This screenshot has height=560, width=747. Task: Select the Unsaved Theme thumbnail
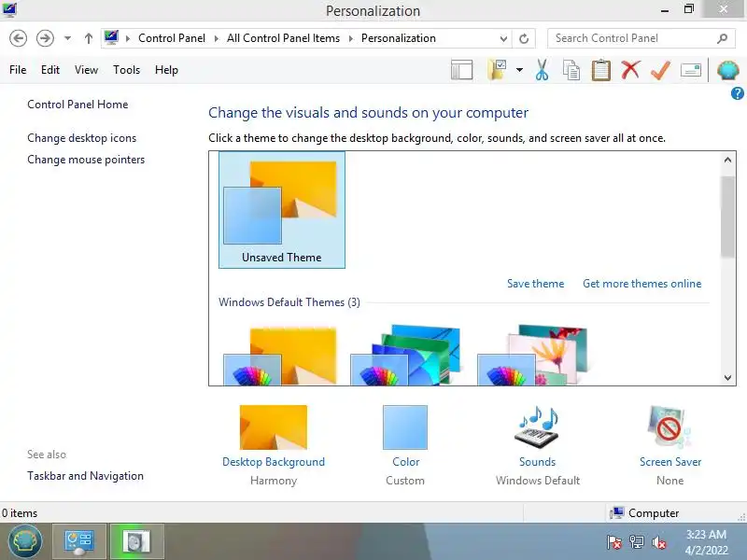click(x=282, y=209)
